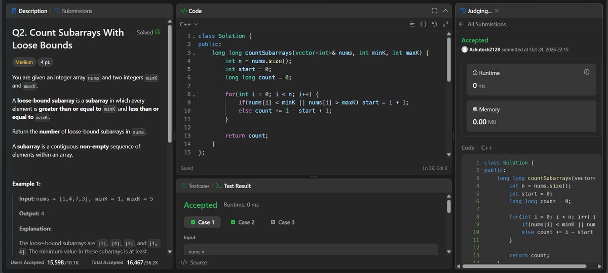Click the Test Result terminal icon
Viewport: 608px width, 273px height.
pyautogui.click(x=218, y=186)
